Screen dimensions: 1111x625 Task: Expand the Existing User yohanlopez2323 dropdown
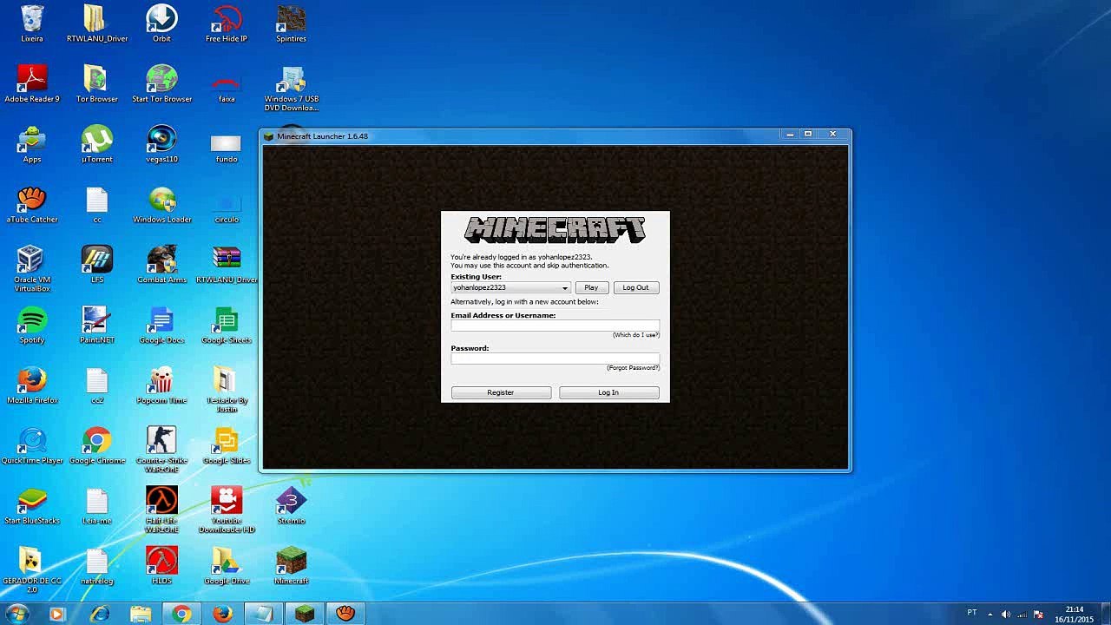[510, 288]
